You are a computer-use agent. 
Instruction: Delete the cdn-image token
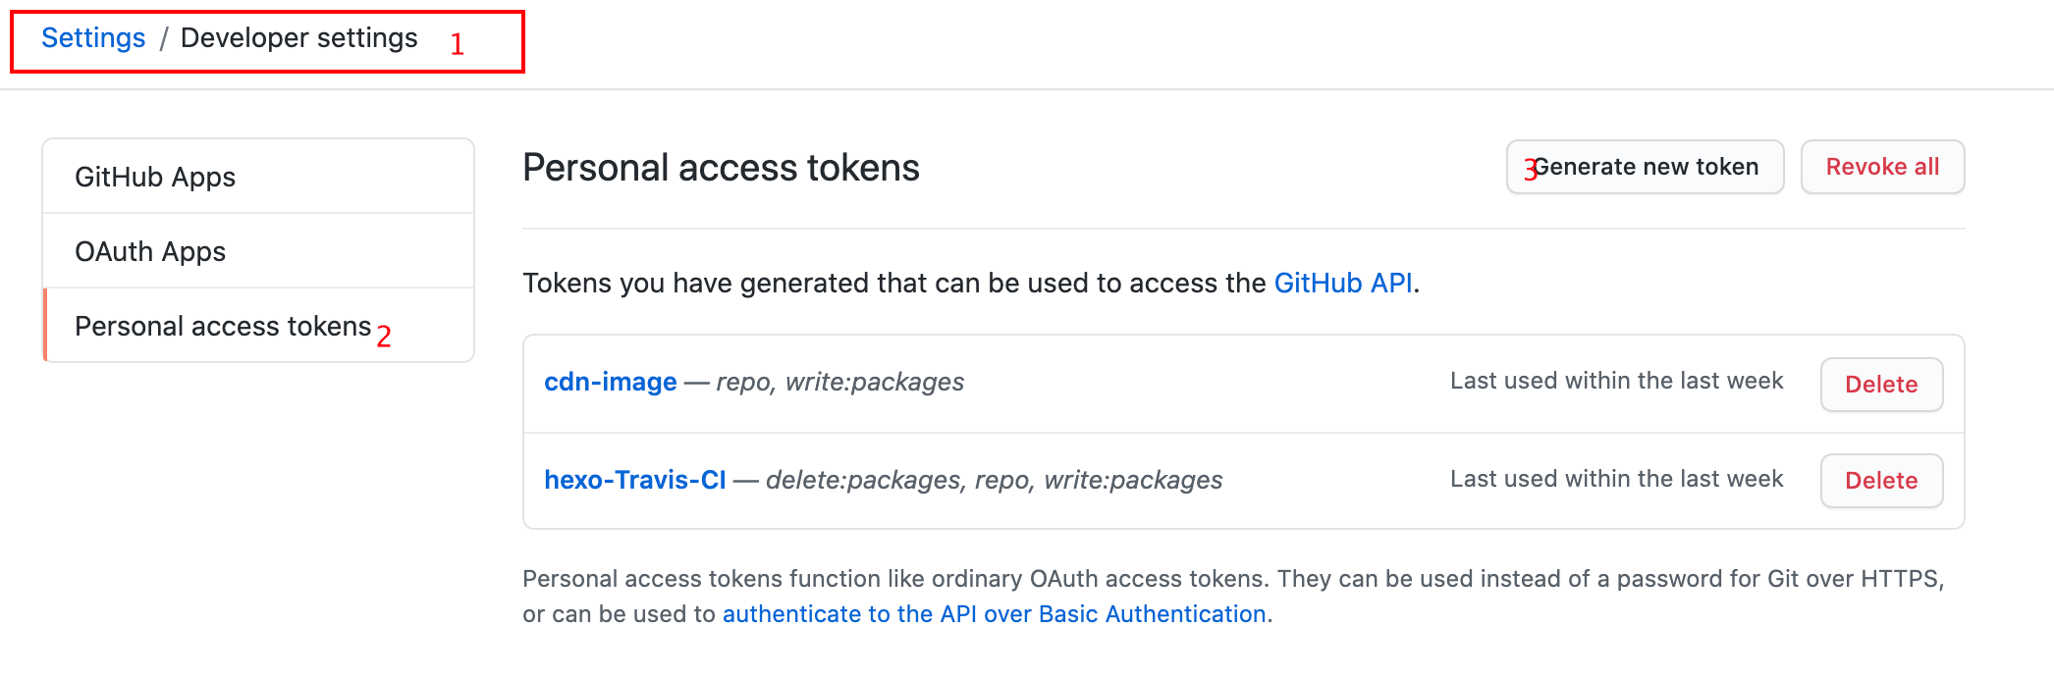click(x=1882, y=385)
